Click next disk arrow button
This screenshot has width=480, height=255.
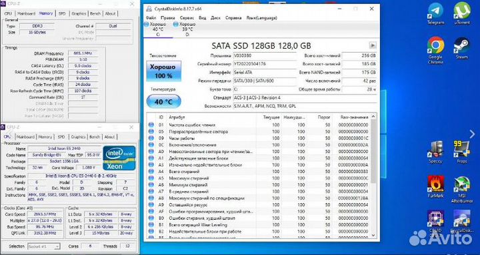pyautogui.click(x=373, y=45)
